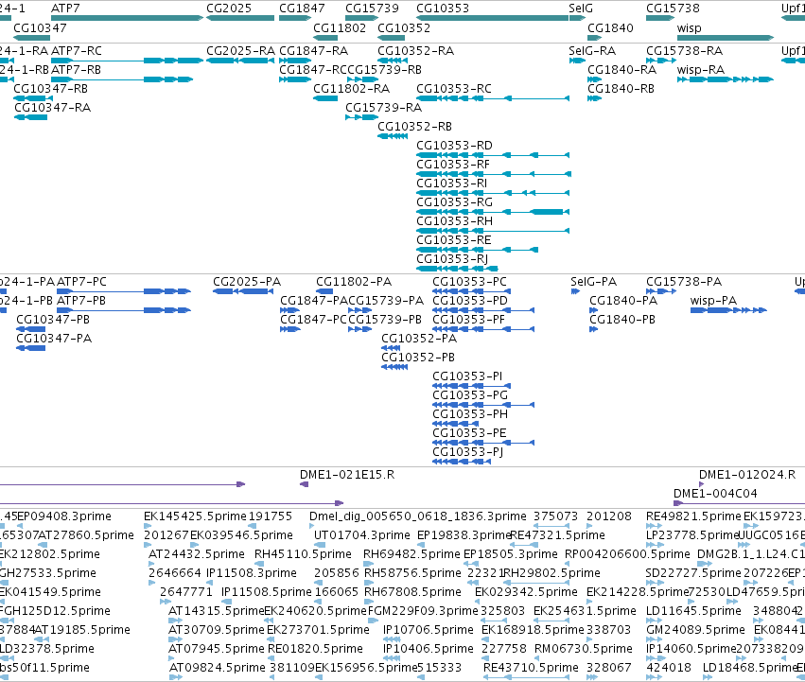Open the SelG-RA transcript label

592,51
